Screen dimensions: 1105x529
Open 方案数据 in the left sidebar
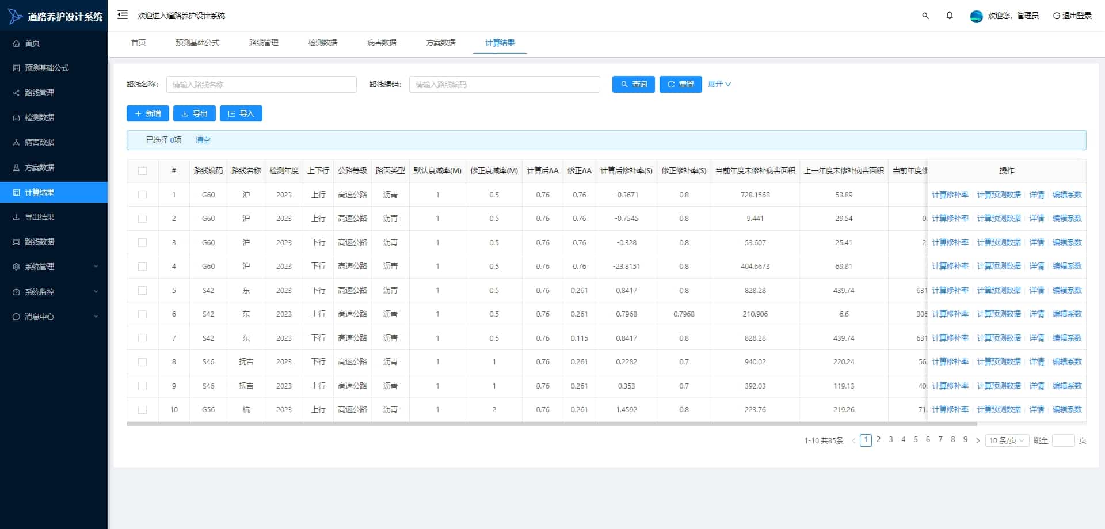(54, 168)
